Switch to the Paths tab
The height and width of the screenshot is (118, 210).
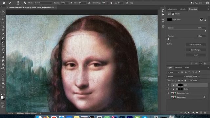187,68
